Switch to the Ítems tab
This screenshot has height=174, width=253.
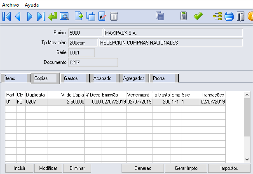pos(16,78)
